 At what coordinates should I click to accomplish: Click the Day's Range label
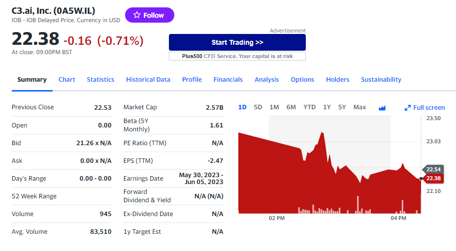pyautogui.click(x=29, y=178)
